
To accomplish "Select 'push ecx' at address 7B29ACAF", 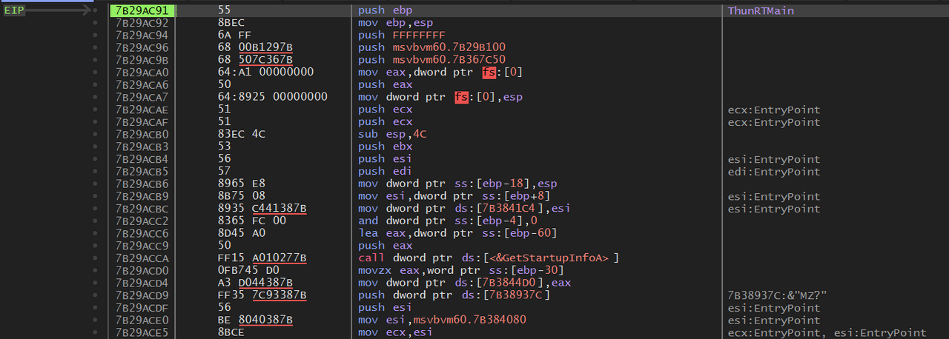I will 386,122.
